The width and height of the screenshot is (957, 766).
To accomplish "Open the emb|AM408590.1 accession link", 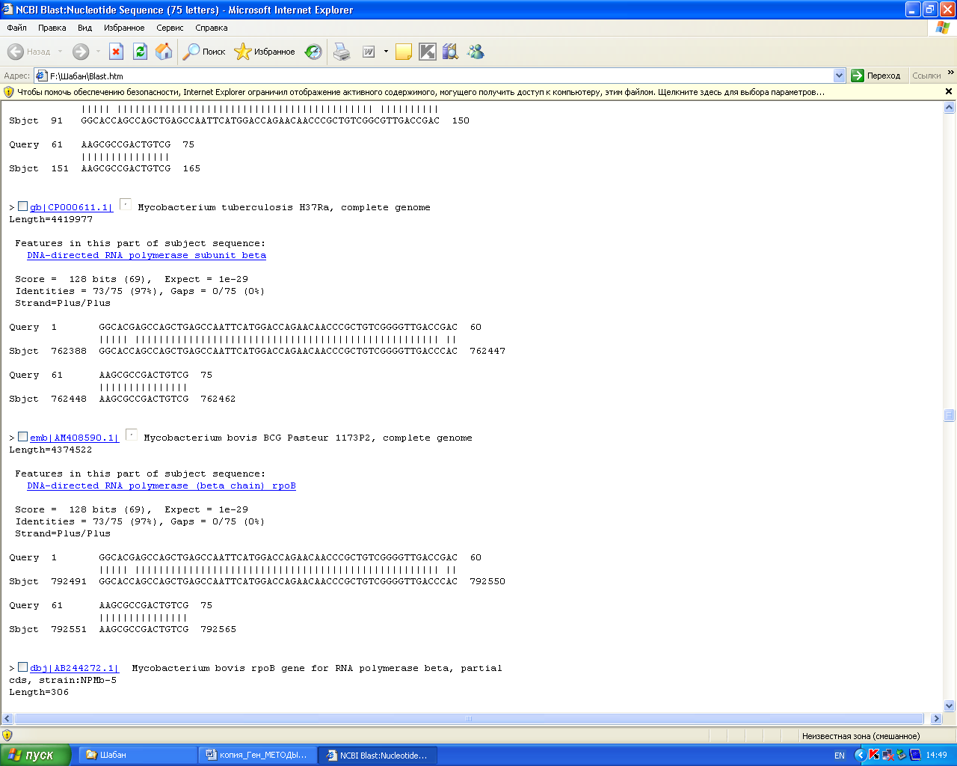I will click(x=74, y=438).
